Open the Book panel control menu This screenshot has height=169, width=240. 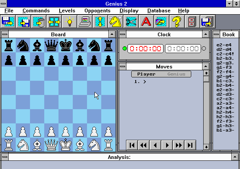216,34
